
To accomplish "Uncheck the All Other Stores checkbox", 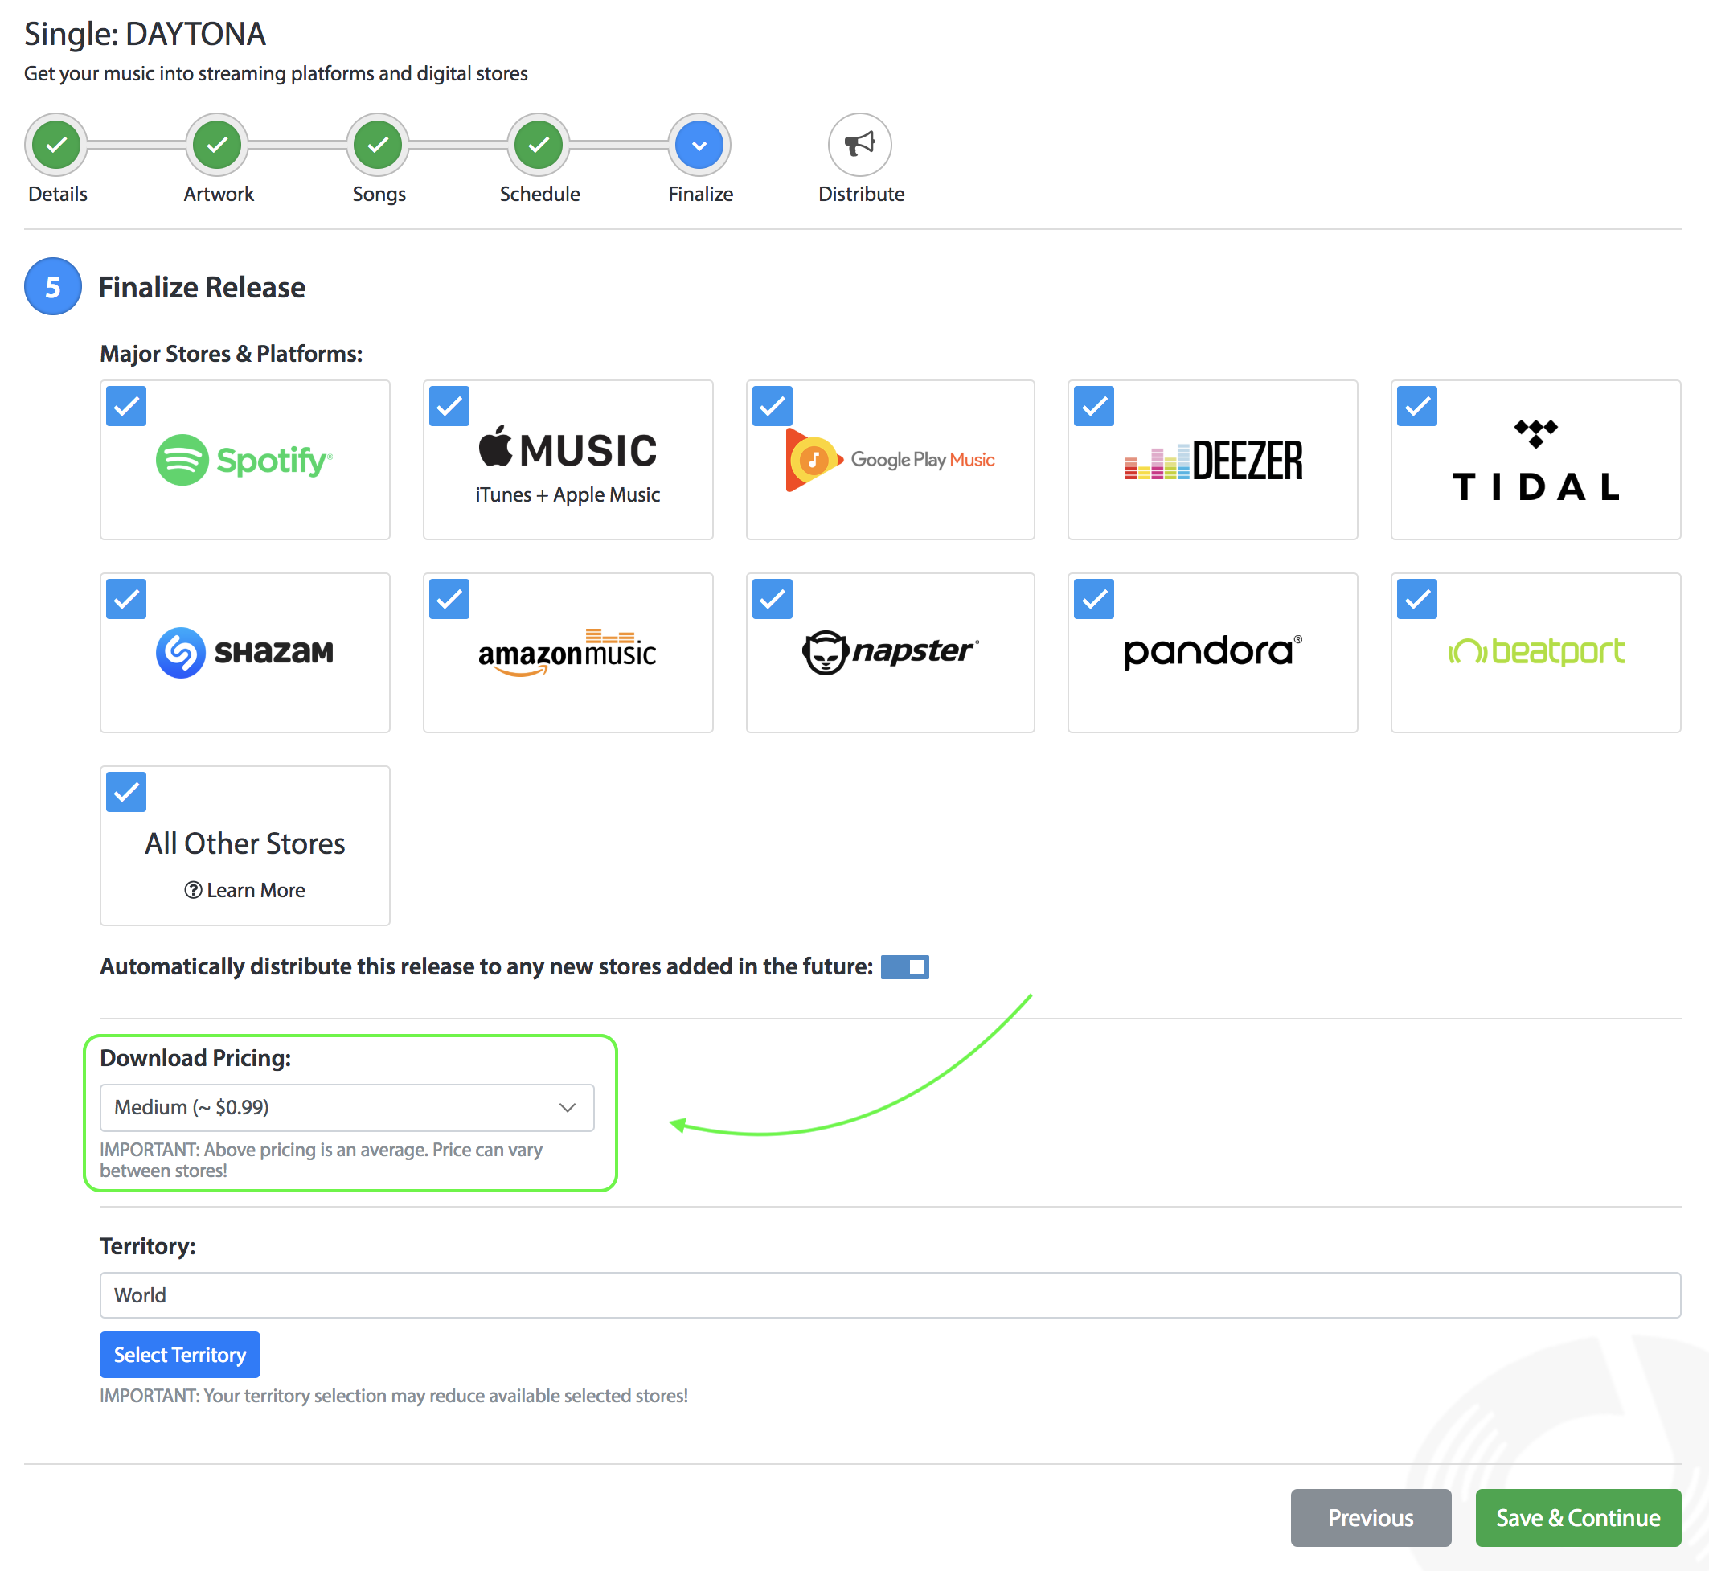I will point(127,792).
